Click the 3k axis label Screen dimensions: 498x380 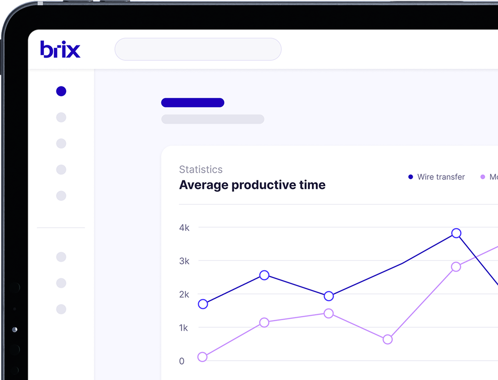pos(184,261)
